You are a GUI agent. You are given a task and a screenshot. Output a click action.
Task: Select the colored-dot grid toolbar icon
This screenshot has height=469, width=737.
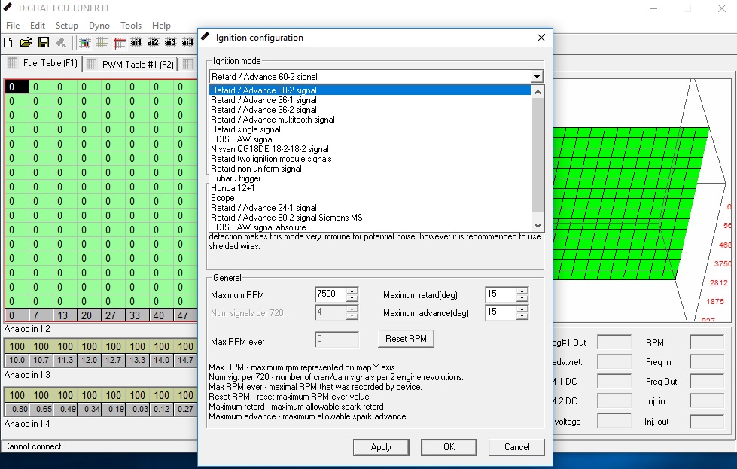84,42
